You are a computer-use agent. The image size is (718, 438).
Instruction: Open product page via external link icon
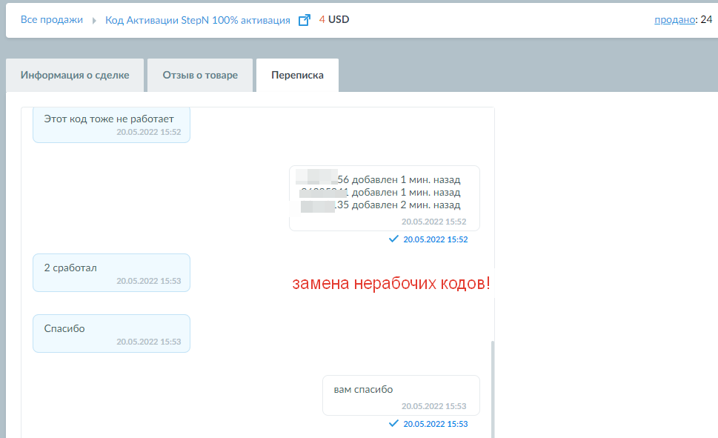[304, 20]
